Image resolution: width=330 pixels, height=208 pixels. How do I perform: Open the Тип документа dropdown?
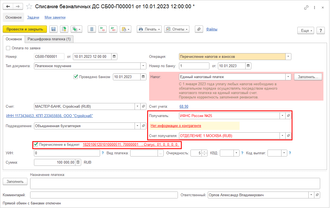[144, 66]
